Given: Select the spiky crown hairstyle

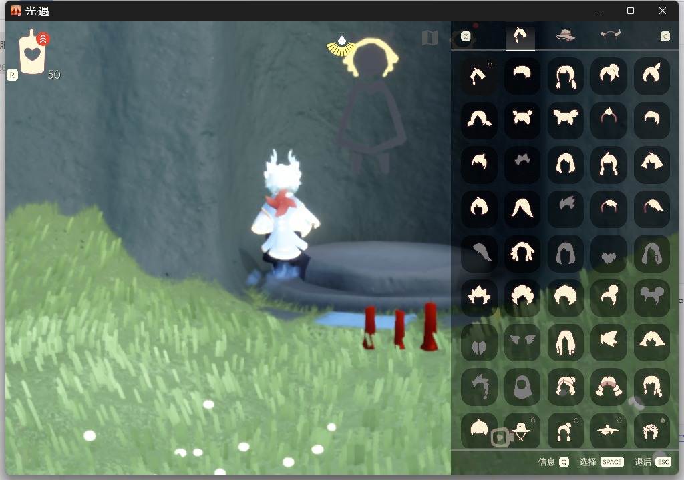Looking at the screenshot, I should (x=479, y=298).
